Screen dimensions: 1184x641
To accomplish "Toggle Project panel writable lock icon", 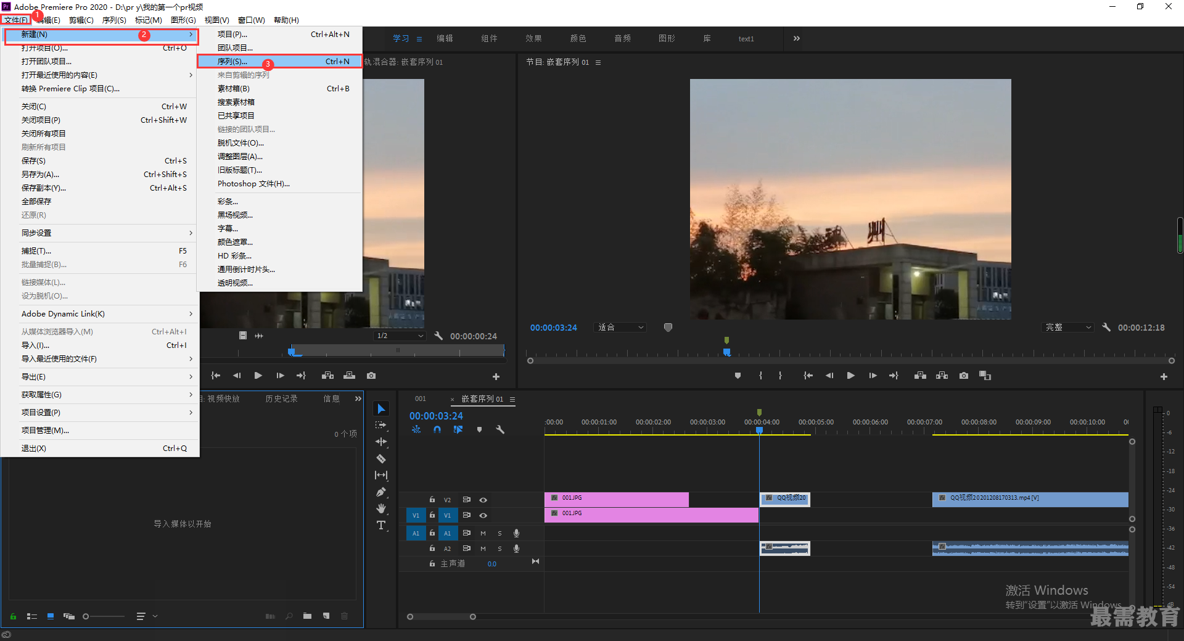I will (x=13, y=616).
